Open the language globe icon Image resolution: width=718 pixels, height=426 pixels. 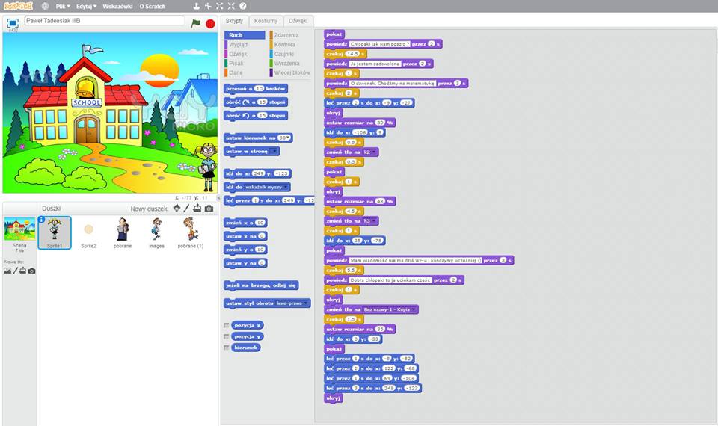coord(45,6)
